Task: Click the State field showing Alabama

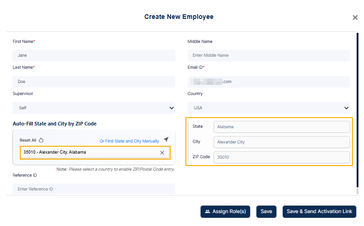Action: (x=281, y=127)
